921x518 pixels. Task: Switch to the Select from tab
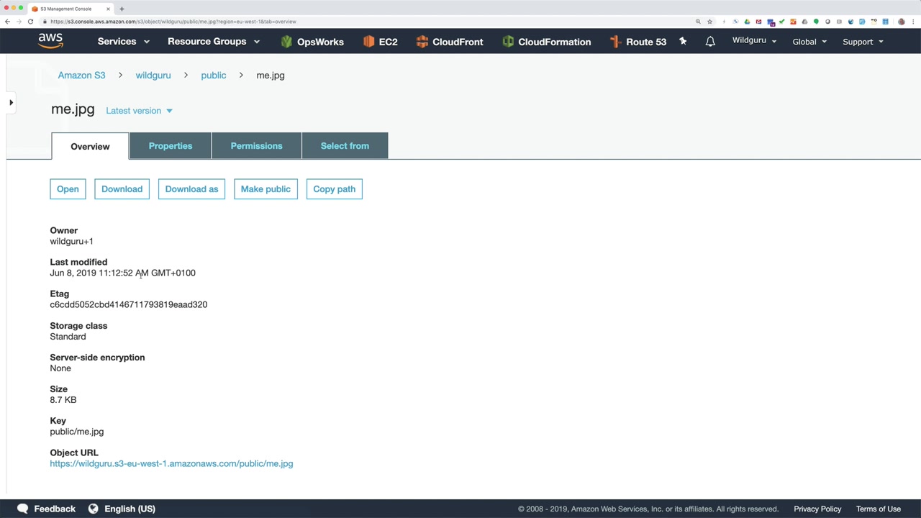tap(345, 146)
